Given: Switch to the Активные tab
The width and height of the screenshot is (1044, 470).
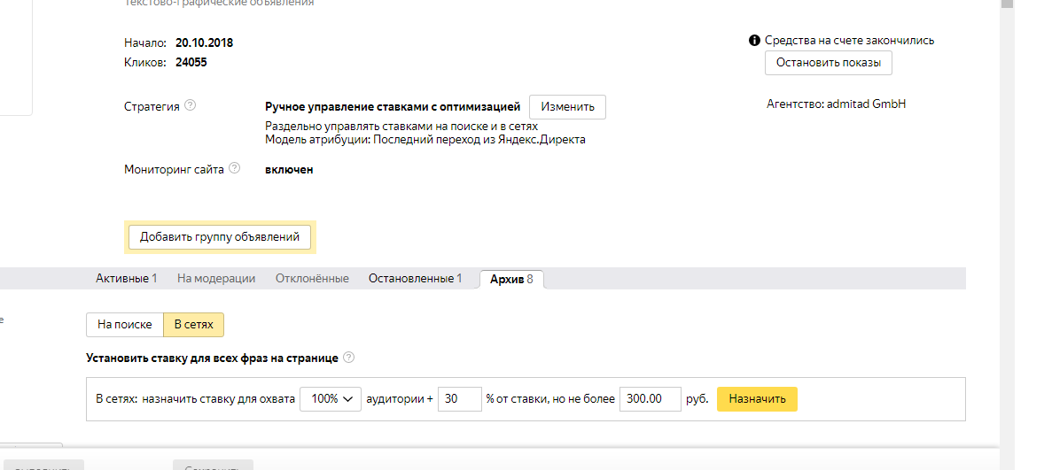Looking at the screenshot, I should (x=127, y=279).
